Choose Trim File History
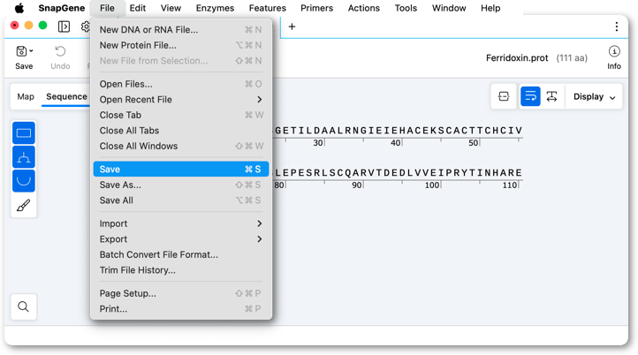This screenshot has height=355, width=638. 180,269
